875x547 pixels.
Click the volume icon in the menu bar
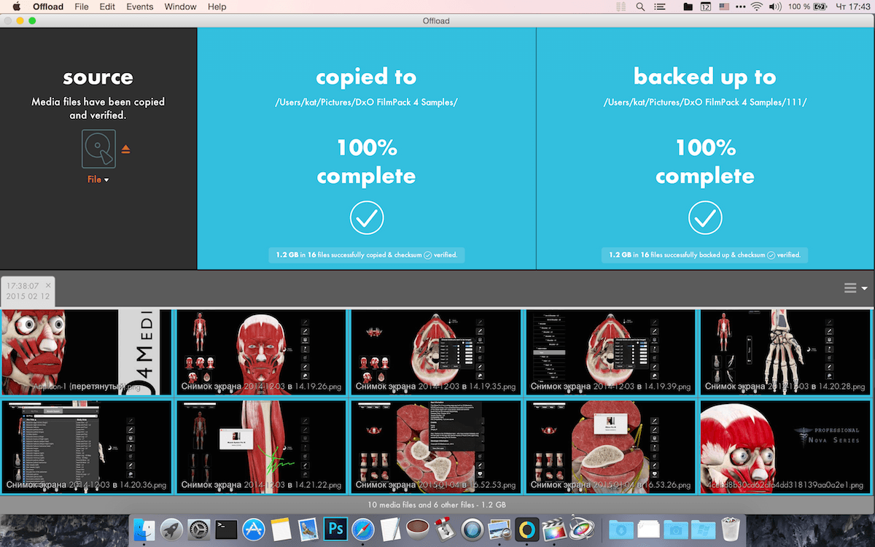pyautogui.click(x=775, y=7)
